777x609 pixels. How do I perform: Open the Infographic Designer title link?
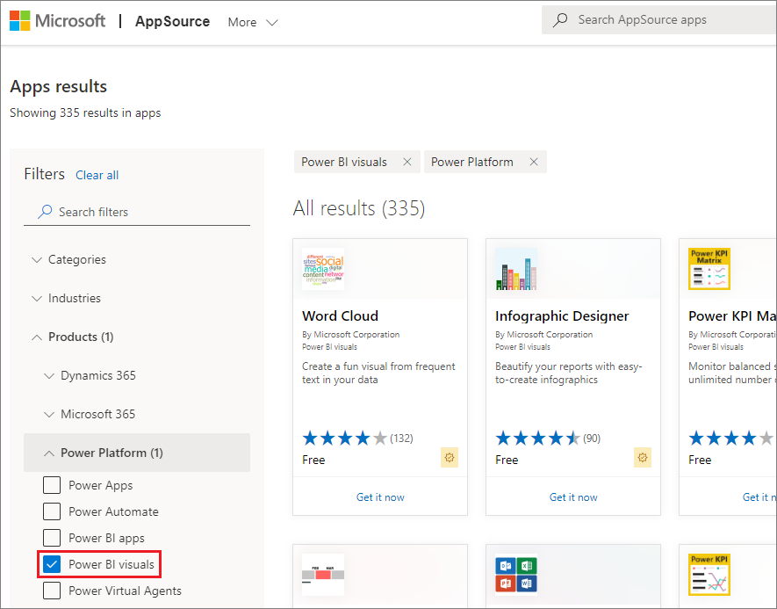562,315
